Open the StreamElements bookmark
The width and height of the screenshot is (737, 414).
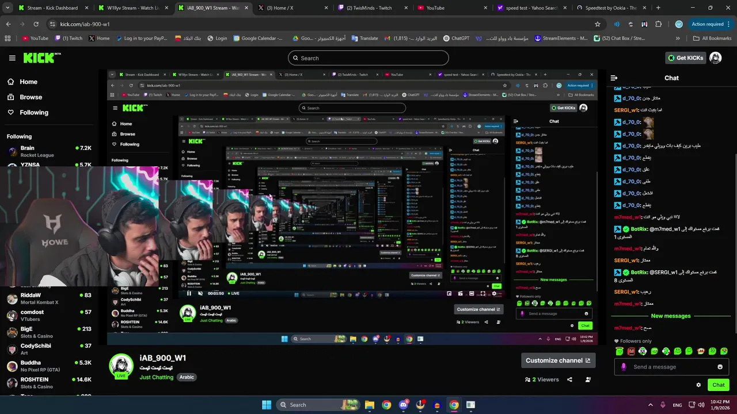coord(561,39)
